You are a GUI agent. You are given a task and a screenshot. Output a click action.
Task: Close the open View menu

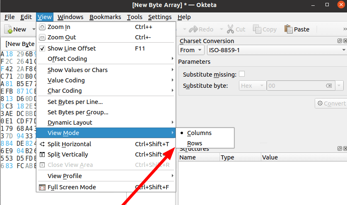point(44,17)
